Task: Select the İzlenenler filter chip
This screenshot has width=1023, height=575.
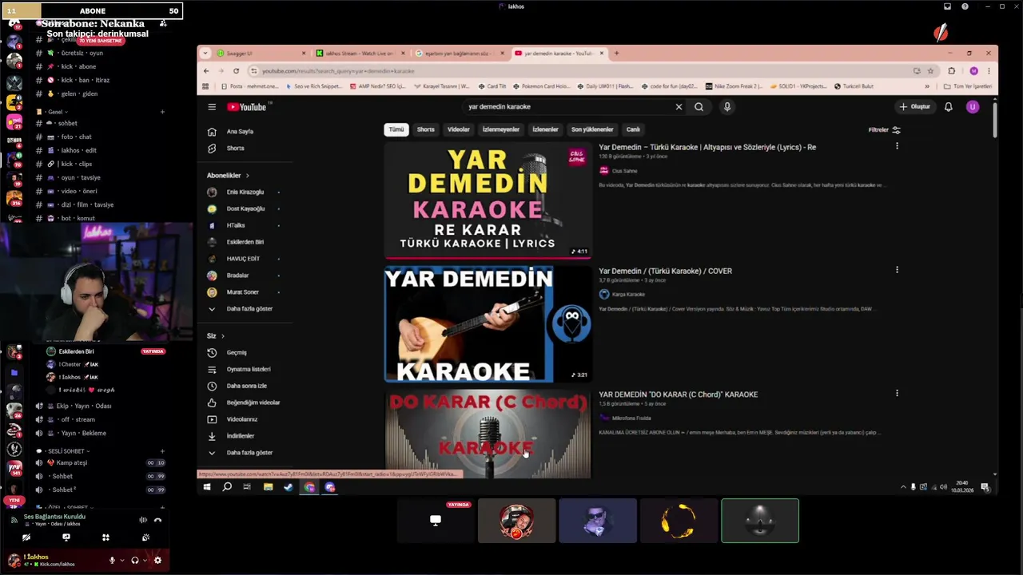Action: (x=546, y=129)
